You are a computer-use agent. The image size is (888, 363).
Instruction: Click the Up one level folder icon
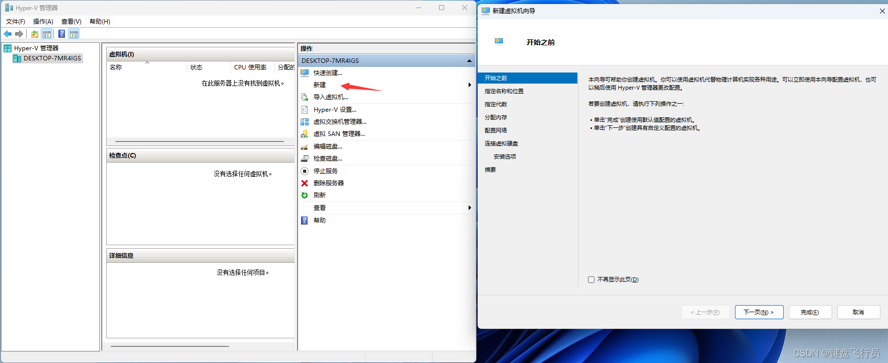point(35,34)
